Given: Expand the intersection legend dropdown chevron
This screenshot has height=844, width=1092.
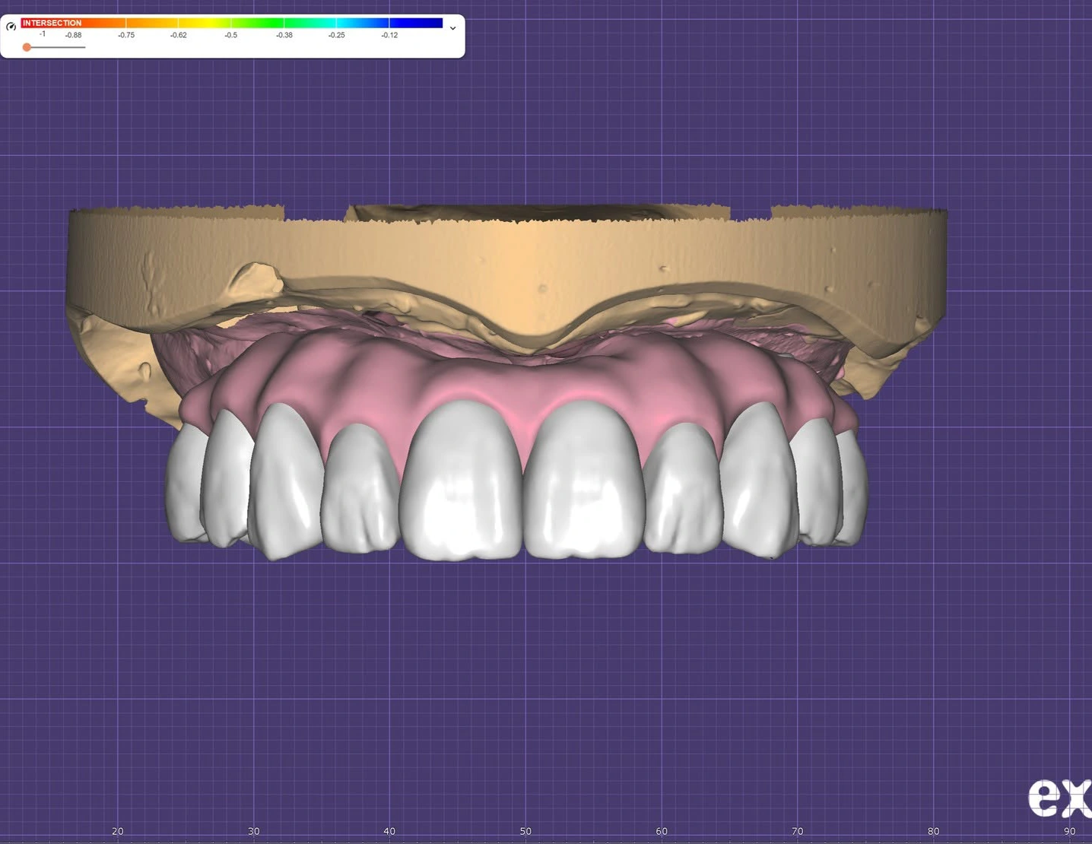Looking at the screenshot, I should coord(452,28).
